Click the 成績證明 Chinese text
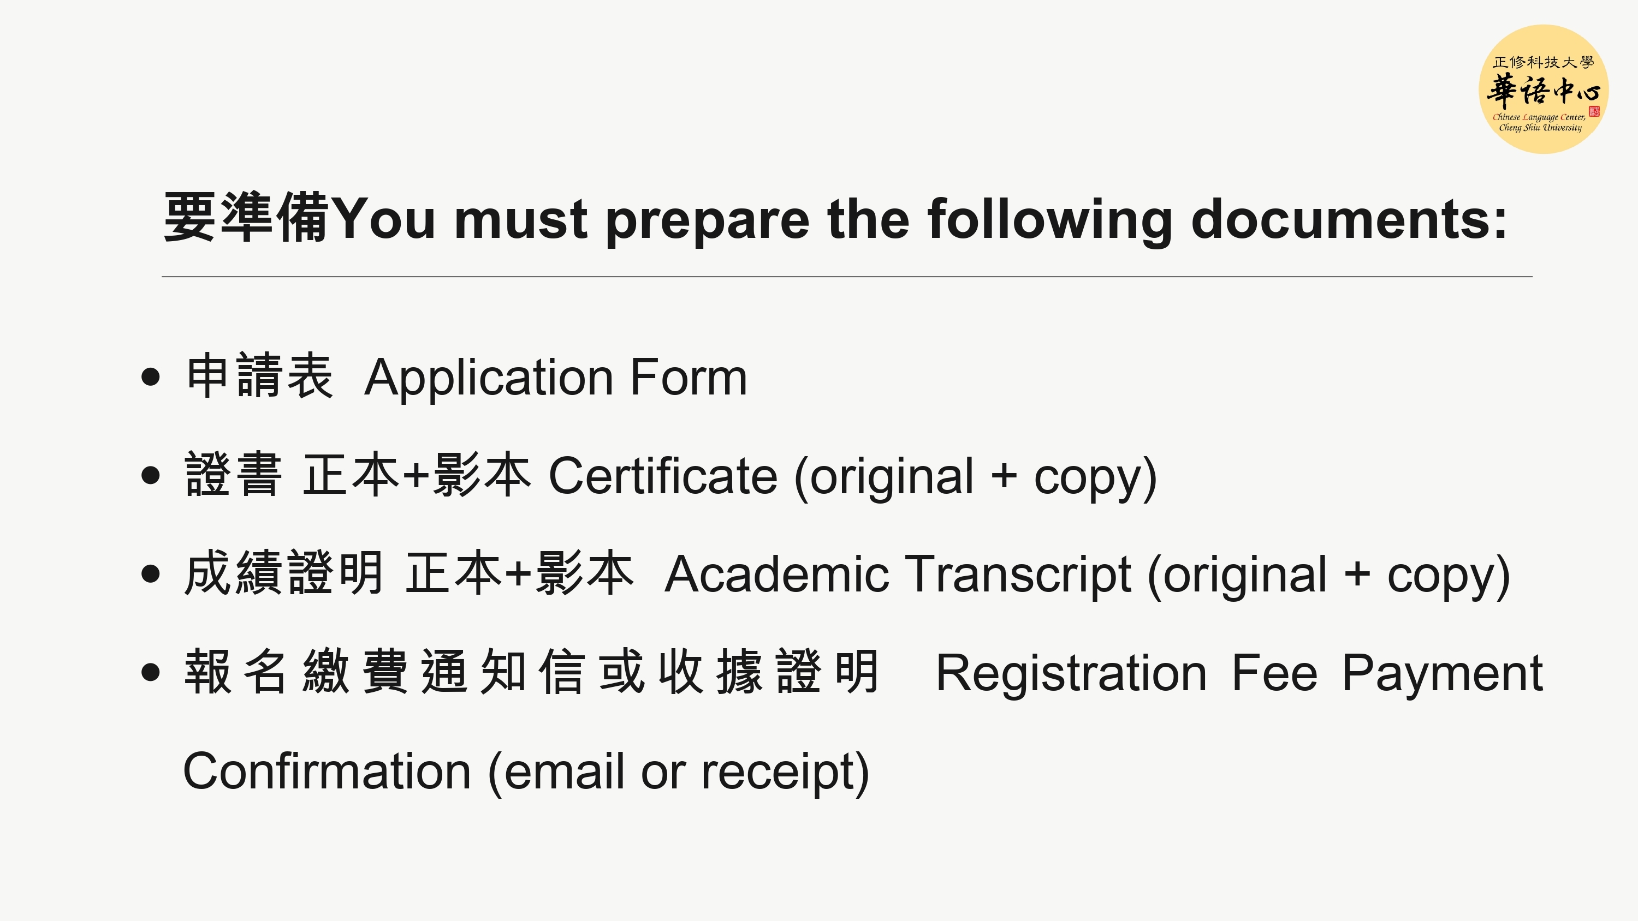Viewport: 1638px width, 921px height. pyautogui.click(x=283, y=573)
